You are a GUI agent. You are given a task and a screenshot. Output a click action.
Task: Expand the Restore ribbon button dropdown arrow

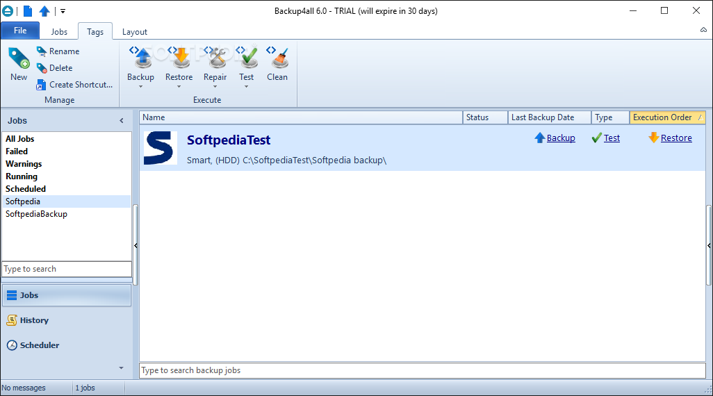(179, 86)
